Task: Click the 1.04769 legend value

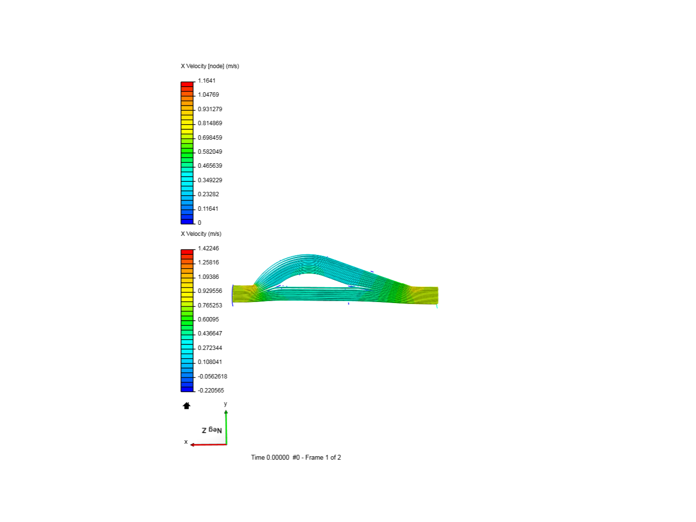Action: (x=208, y=95)
